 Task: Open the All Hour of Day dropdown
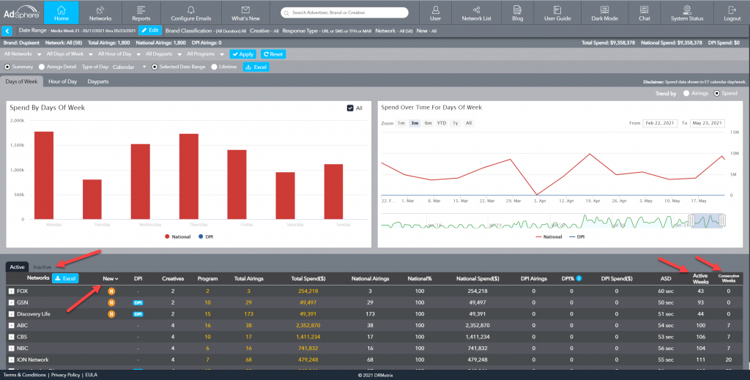[x=119, y=54]
